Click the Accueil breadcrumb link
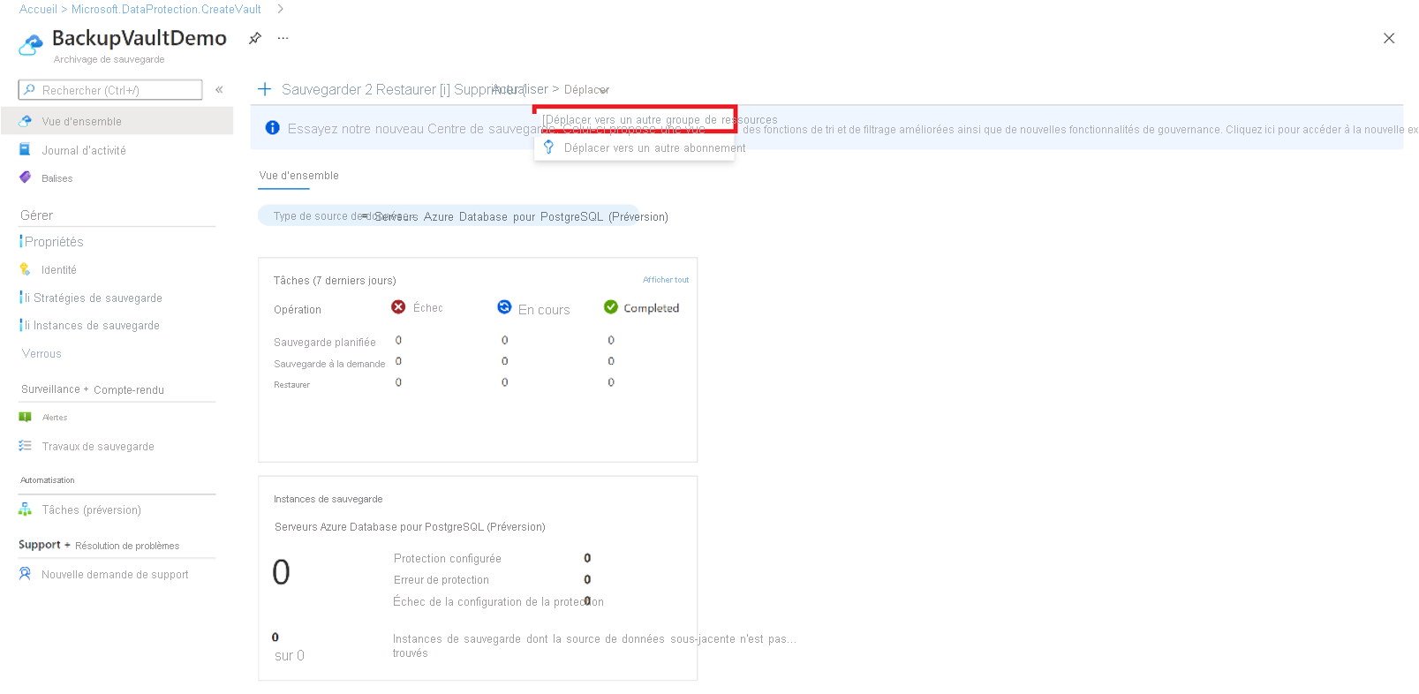This screenshot has height=694, width=1419. [38, 9]
